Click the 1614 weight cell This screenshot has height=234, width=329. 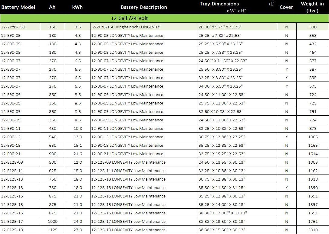tap(313, 154)
